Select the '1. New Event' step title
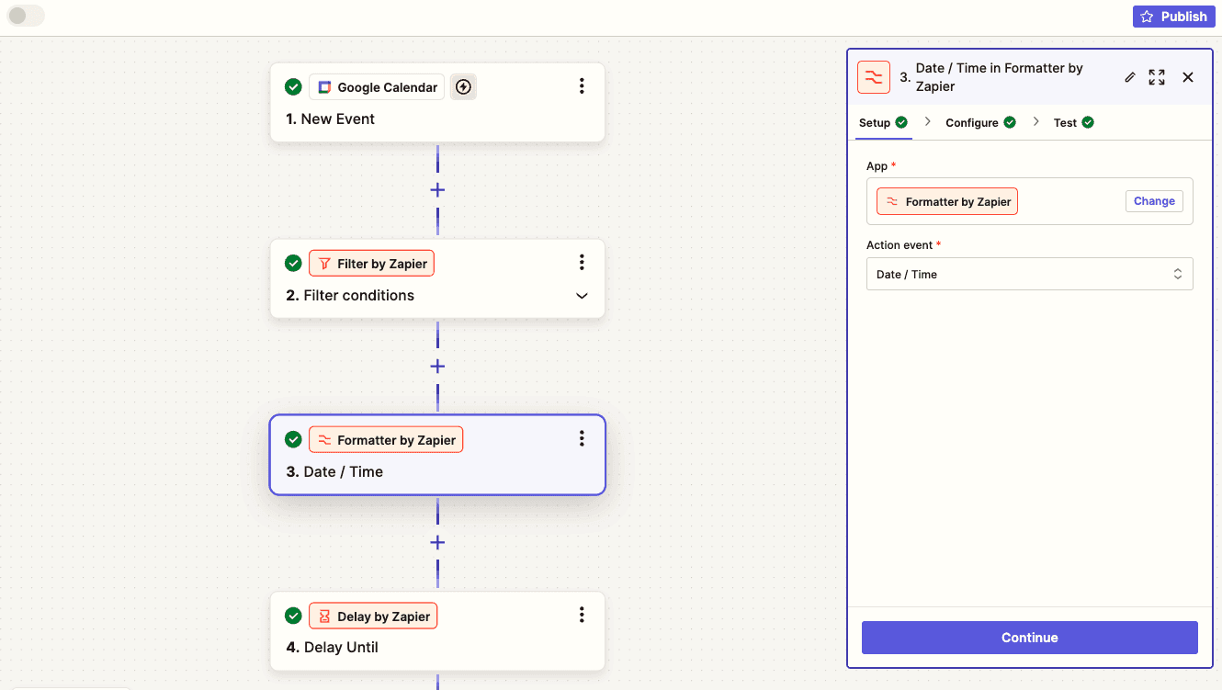 pyautogui.click(x=330, y=119)
